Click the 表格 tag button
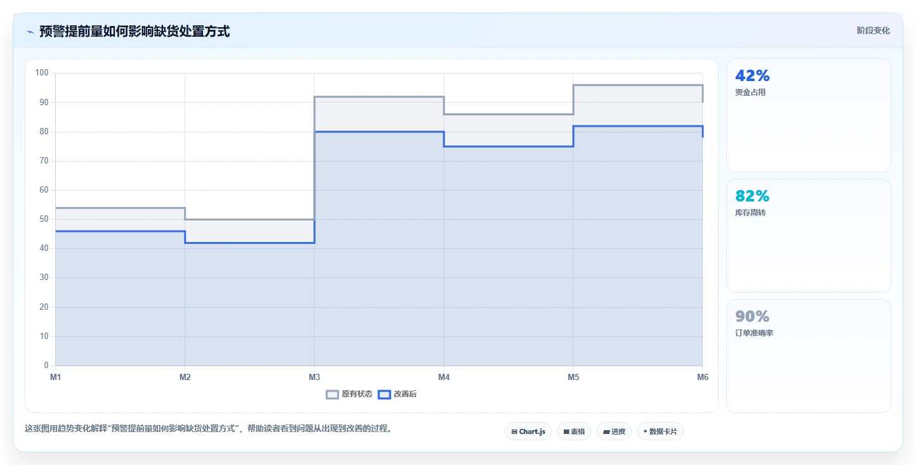 tap(574, 431)
